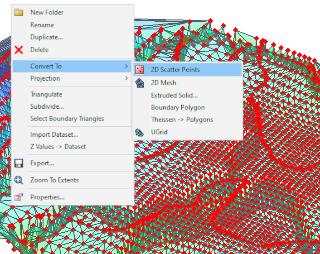Select Extruded Solid... conversion

(174, 95)
